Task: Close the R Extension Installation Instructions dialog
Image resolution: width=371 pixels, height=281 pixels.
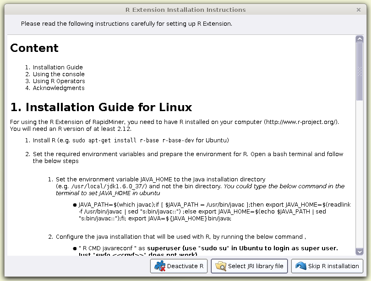Action: coord(359,10)
